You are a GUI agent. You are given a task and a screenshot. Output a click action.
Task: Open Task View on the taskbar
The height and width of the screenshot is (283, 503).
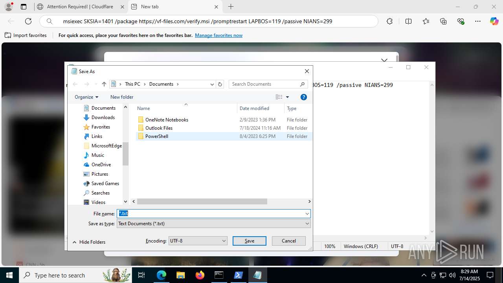click(142, 275)
